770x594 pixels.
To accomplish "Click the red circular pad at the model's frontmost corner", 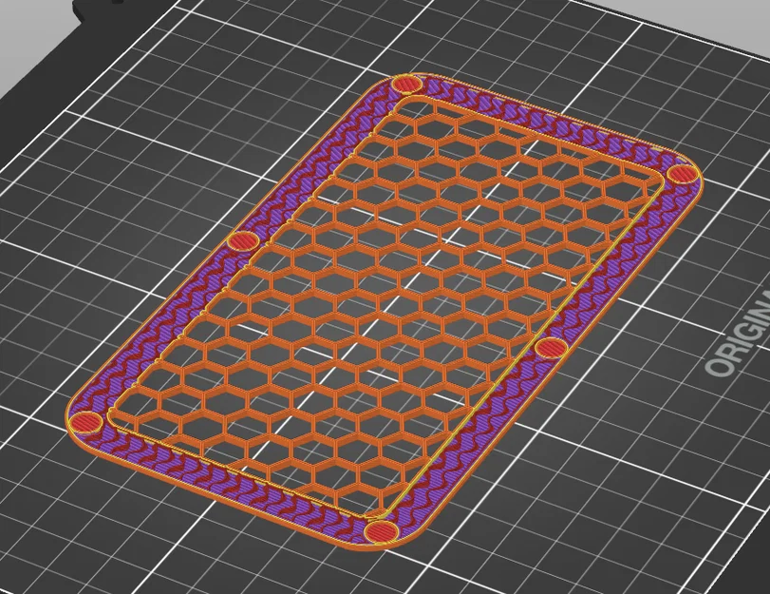I will pos(382,531).
